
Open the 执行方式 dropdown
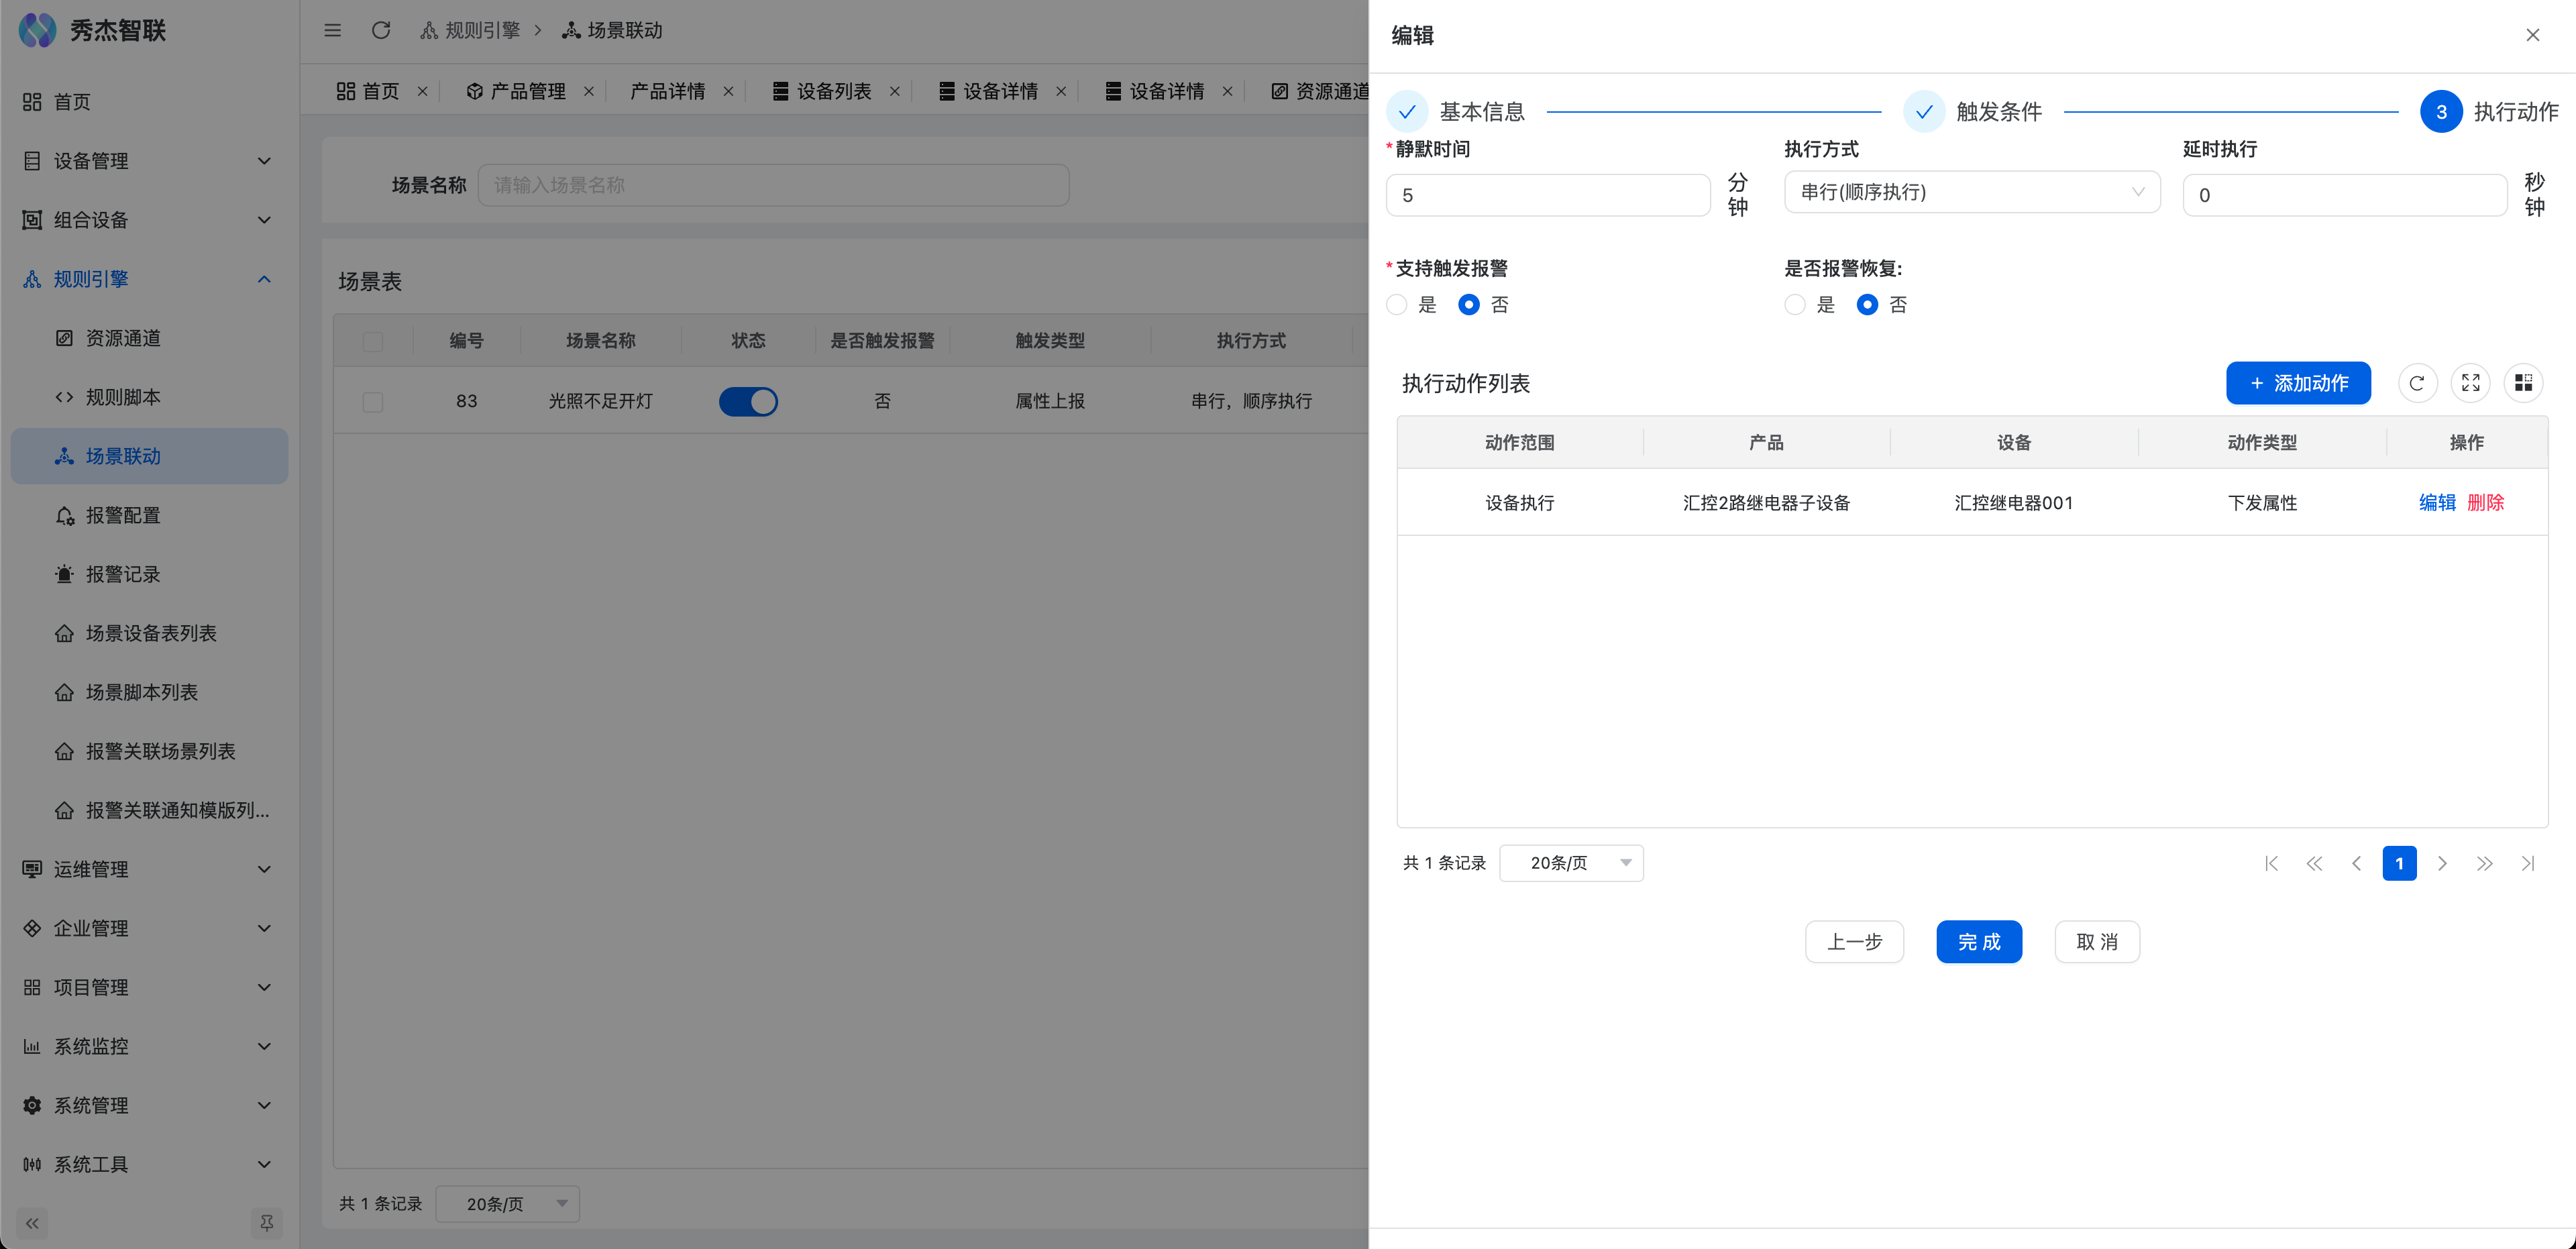coord(1971,192)
